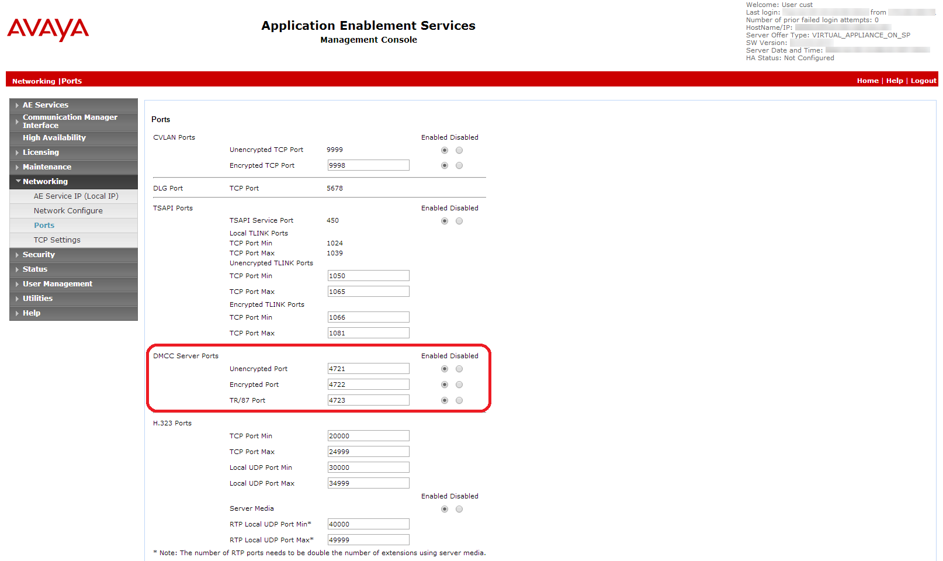Edit Encrypted TLINK TCP Port Max 1081
The width and height of the screenshot is (943, 561).
pos(368,333)
